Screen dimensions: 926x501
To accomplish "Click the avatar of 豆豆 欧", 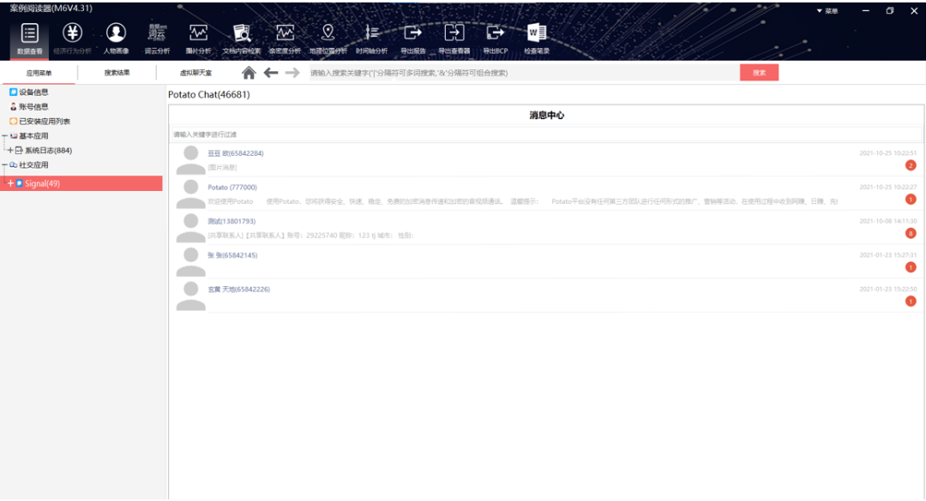I will 190,160.
